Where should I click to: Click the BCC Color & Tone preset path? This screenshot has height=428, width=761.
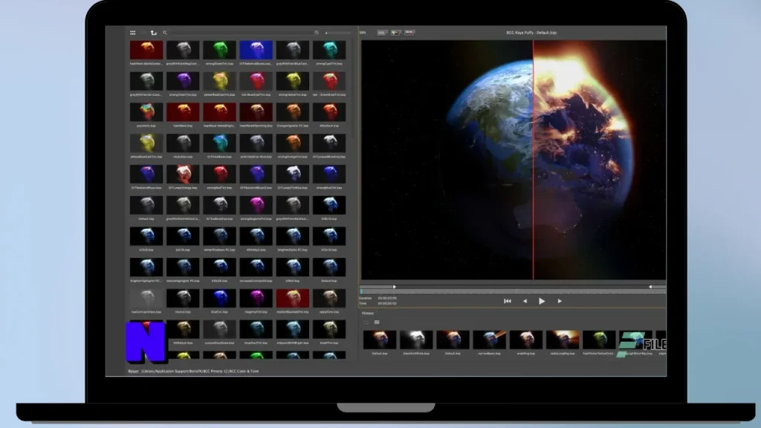click(200, 372)
